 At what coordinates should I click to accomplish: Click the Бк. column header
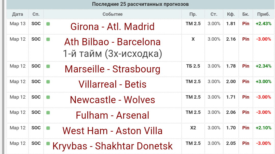pyautogui.click(x=246, y=14)
